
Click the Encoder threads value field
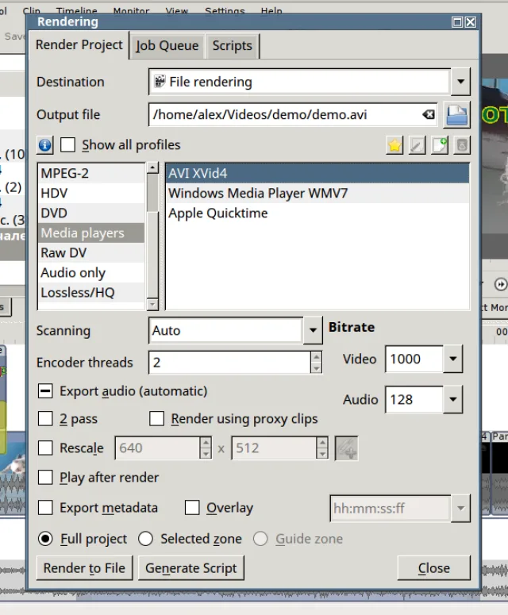[230, 363]
